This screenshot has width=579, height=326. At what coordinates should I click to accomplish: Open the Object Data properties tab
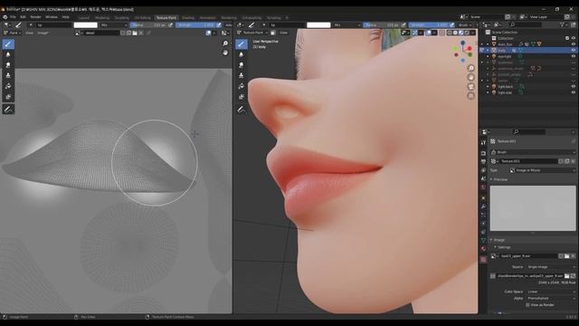[x=483, y=241]
